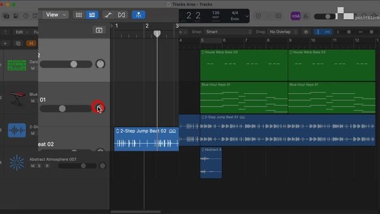Click the Solo button right of Tuner
Image resolution: width=380 pixels, height=214 pixels.
[278, 16]
